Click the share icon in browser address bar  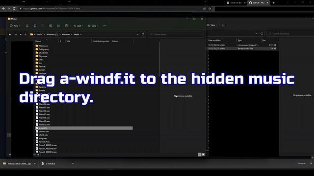point(204,9)
